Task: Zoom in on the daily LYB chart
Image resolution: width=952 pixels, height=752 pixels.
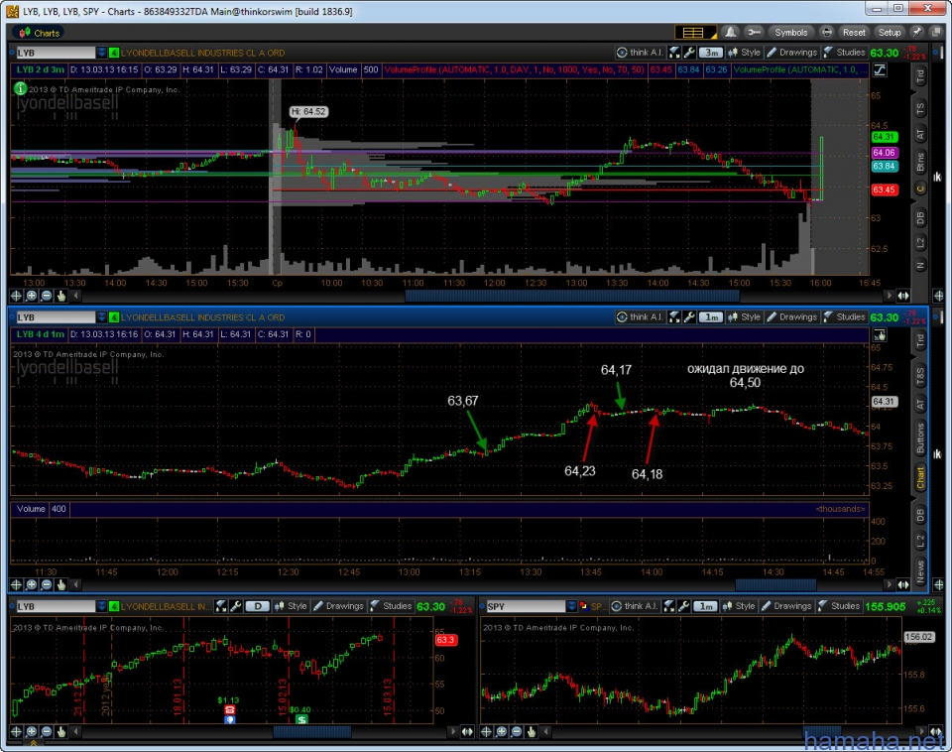Action: (31, 731)
